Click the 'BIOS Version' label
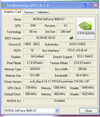This screenshot has width=100, height=117. (13, 38)
